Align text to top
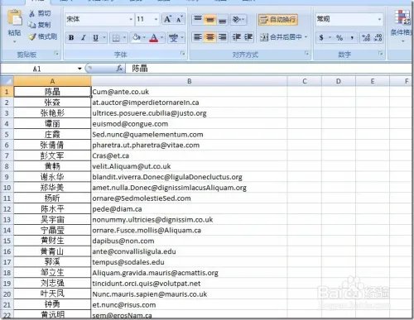 tap(198, 19)
